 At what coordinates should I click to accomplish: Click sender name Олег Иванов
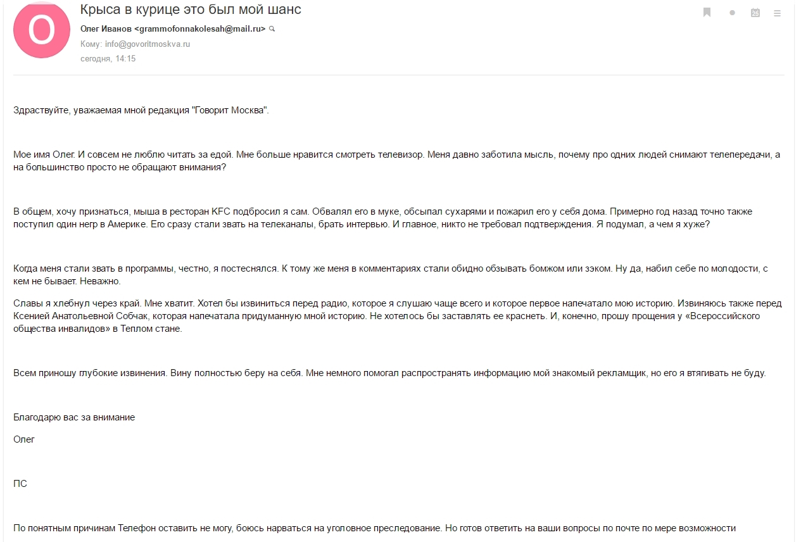[106, 29]
